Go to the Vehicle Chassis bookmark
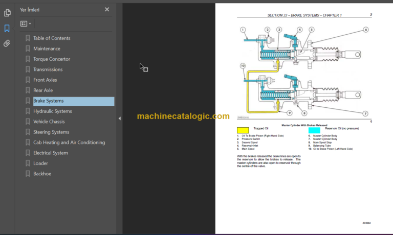 click(49, 122)
